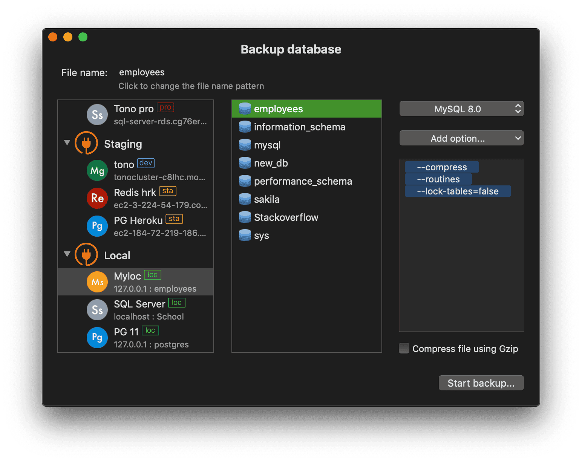Select the --lock-tables=false option tag

[458, 191]
